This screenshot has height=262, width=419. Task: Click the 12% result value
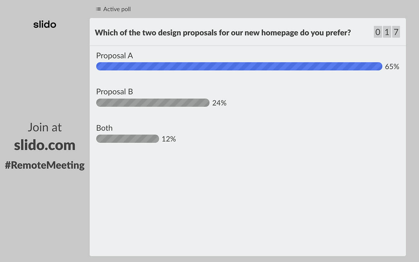[169, 139]
